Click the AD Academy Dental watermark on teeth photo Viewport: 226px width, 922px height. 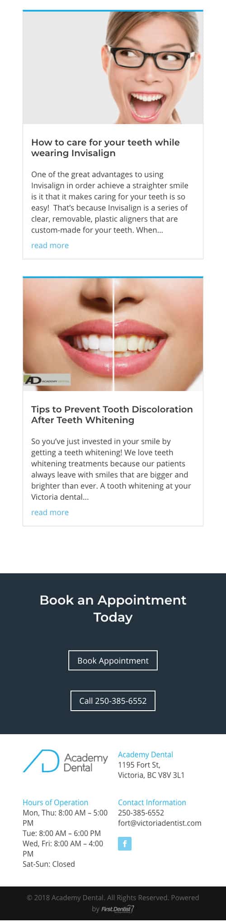[x=47, y=380]
